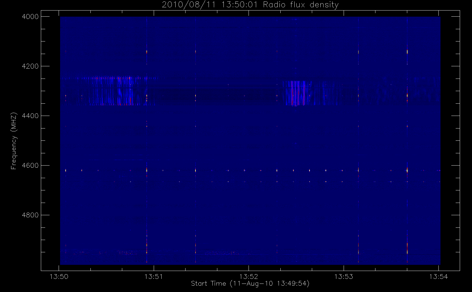472x292 pixels.
Task: Select the y-axis label 'Frequency (MHZ)'
Action: (x=13, y=141)
